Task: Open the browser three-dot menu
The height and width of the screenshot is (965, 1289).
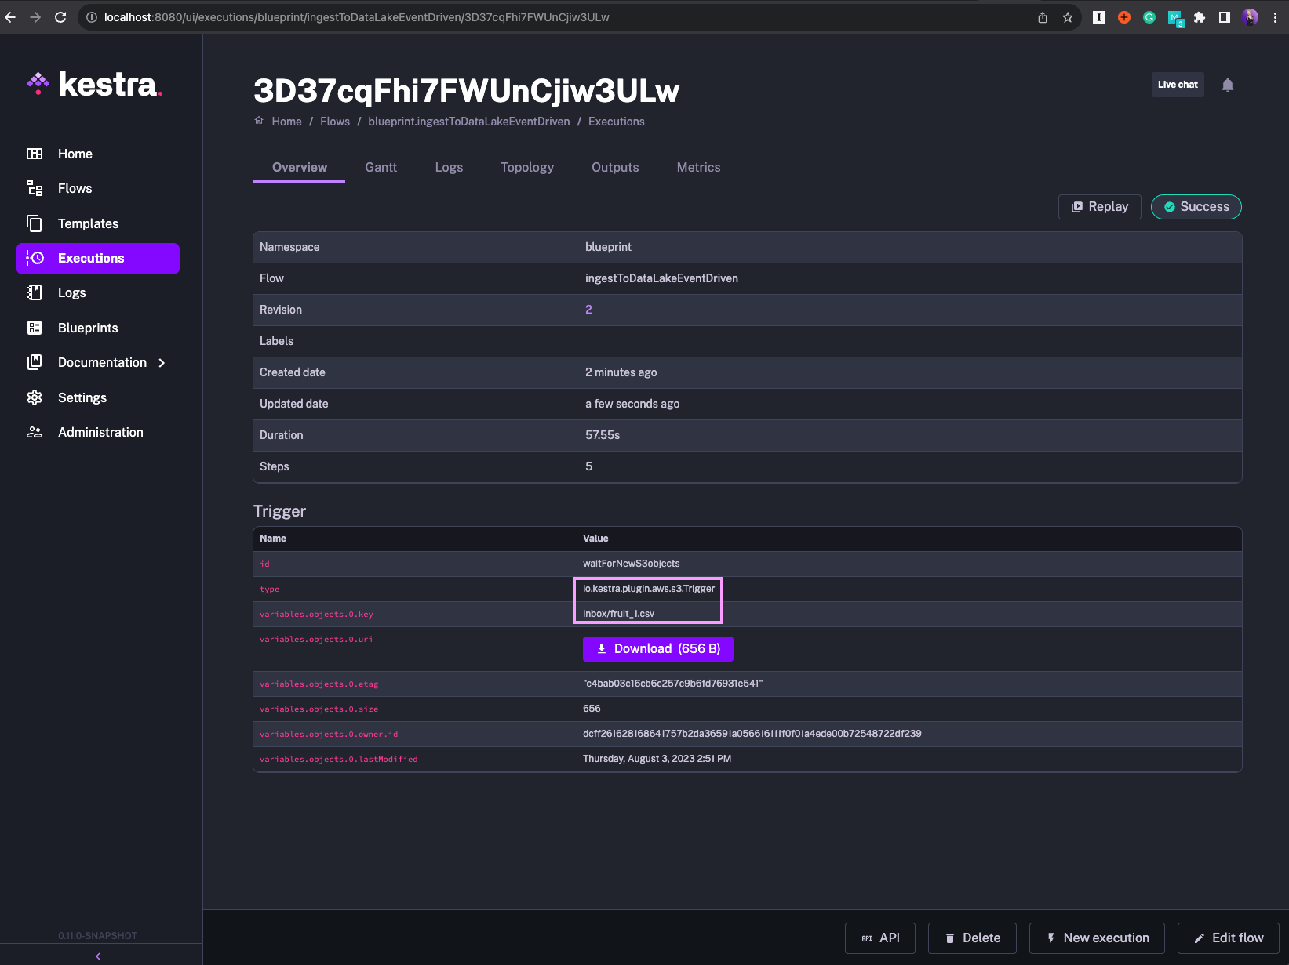Action: pos(1275,17)
